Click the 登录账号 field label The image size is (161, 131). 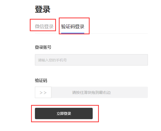click(x=43, y=47)
